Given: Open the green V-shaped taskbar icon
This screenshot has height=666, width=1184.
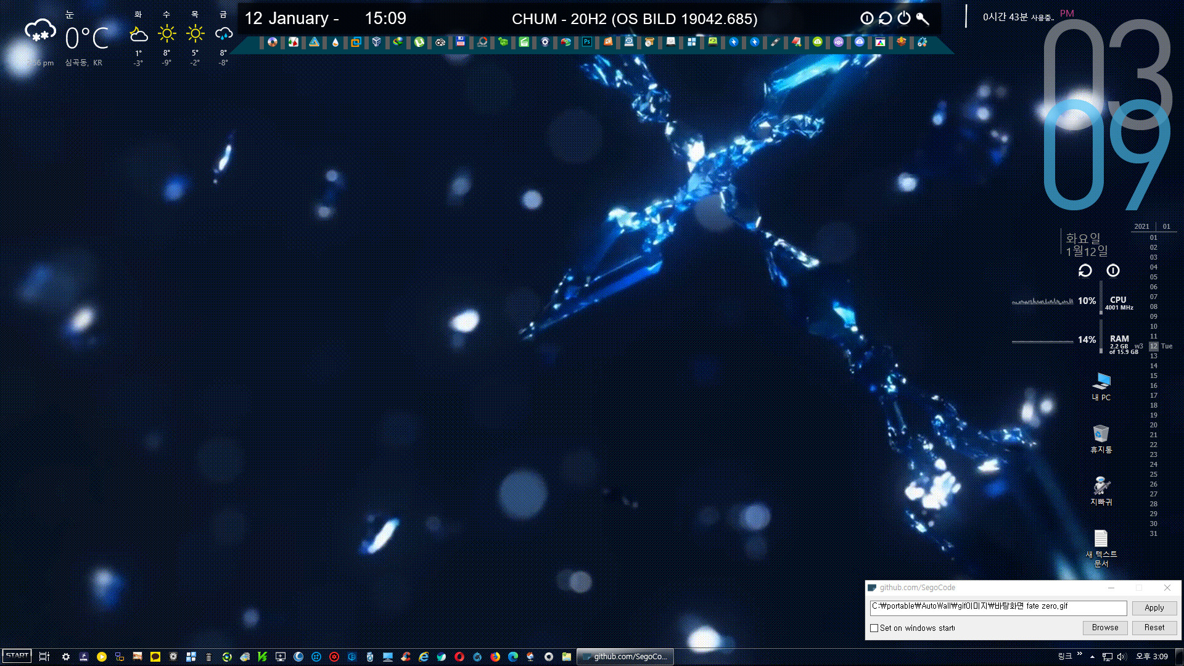Looking at the screenshot, I should [x=263, y=657].
